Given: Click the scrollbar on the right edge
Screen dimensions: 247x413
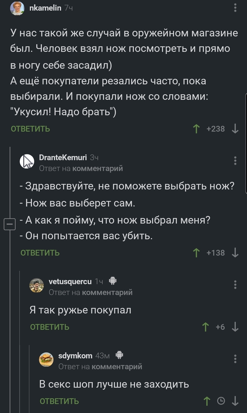Looking at the screenshot, I should 245,142.
